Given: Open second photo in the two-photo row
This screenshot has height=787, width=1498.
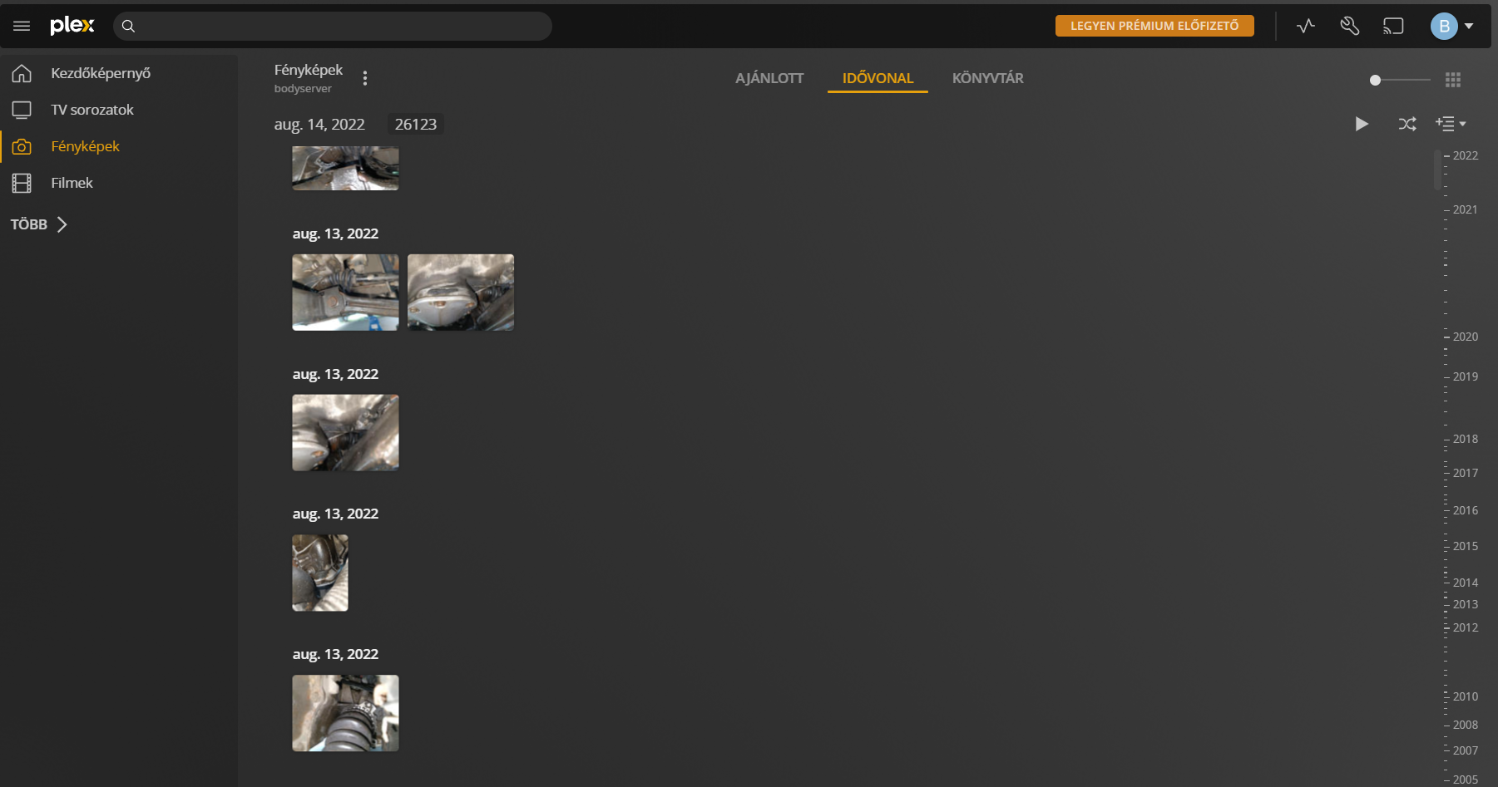Looking at the screenshot, I should [461, 293].
